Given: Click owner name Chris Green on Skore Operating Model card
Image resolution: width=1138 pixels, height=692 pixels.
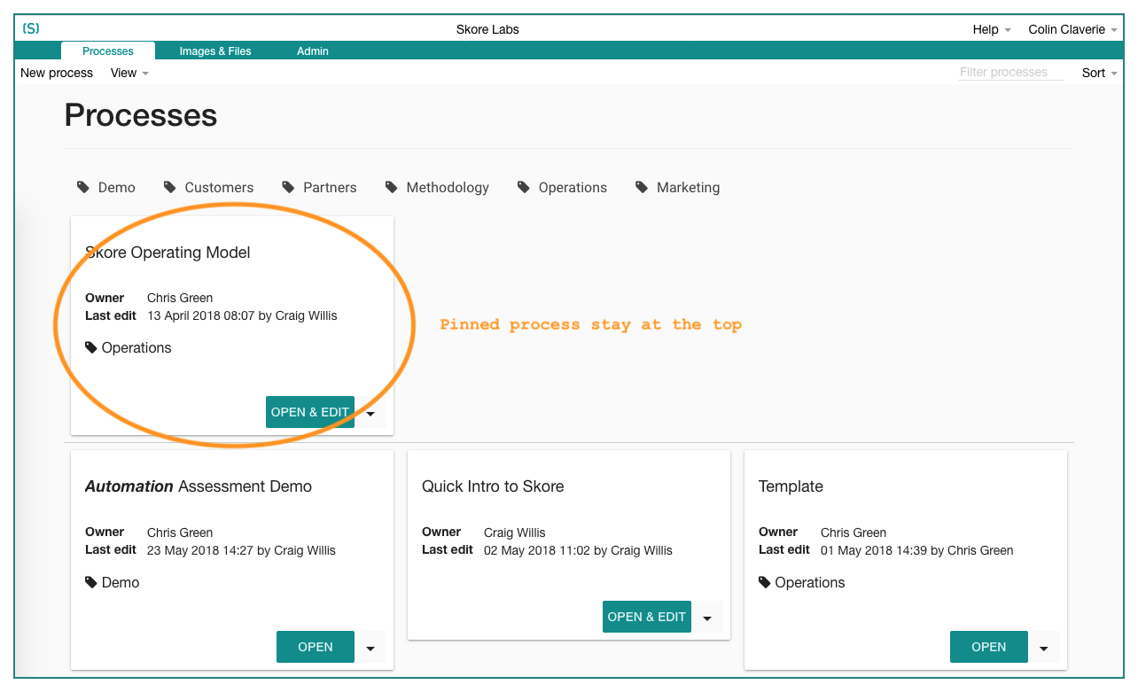Looking at the screenshot, I should 180,298.
